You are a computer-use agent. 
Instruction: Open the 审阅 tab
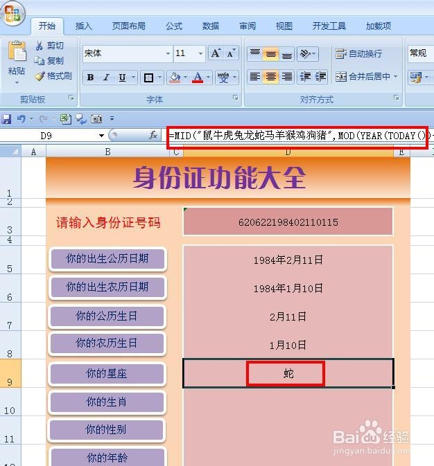click(x=248, y=26)
